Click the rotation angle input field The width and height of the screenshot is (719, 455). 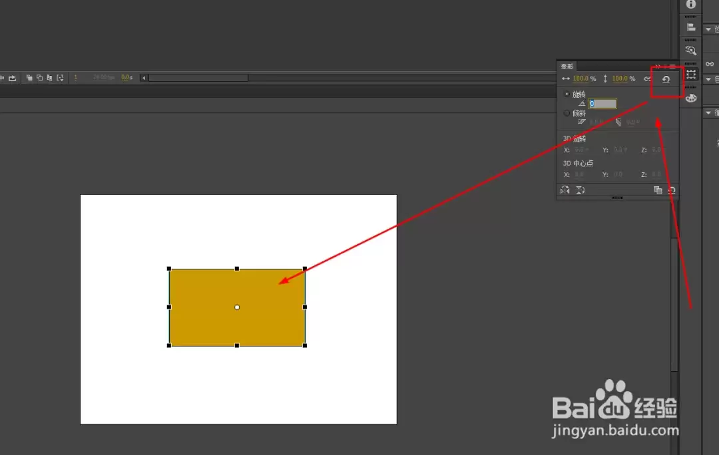tap(602, 104)
